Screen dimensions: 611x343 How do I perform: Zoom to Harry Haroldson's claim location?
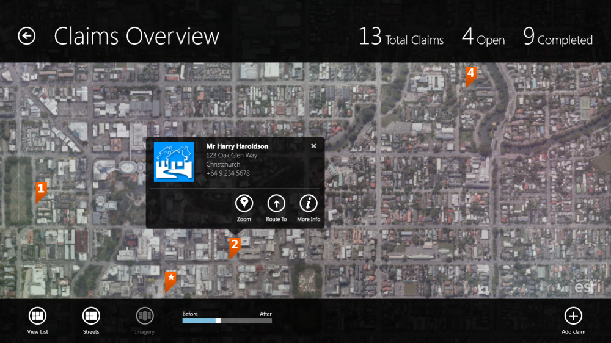coord(244,203)
